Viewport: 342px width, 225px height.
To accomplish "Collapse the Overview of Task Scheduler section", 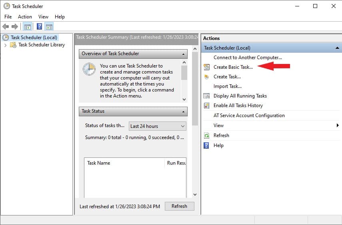I will click(183, 54).
